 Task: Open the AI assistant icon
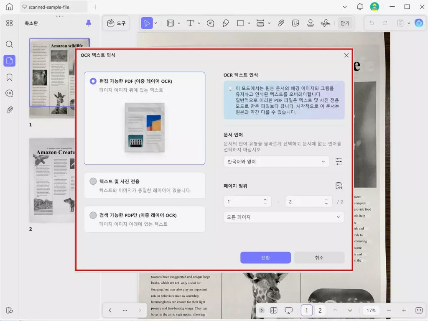pyautogui.click(x=419, y=23)
